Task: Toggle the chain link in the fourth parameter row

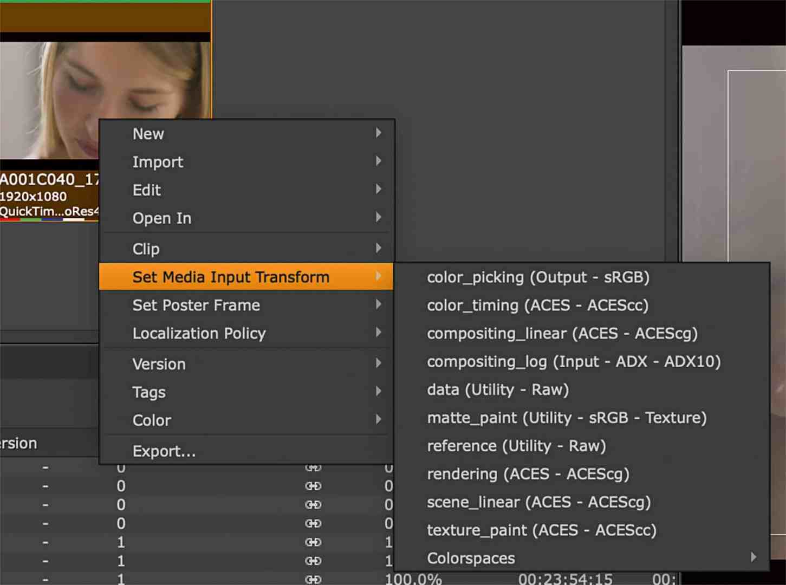Action: 313,523
